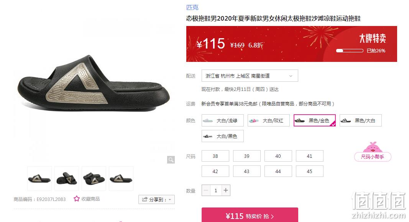View the third thumbnail with slipper pair

(94, 178)
